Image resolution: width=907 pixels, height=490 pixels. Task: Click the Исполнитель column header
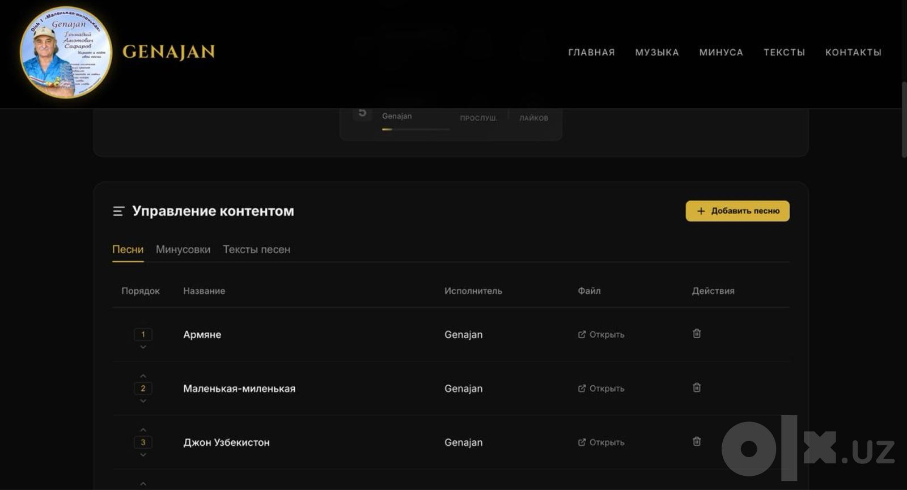(x=473, y=291)
